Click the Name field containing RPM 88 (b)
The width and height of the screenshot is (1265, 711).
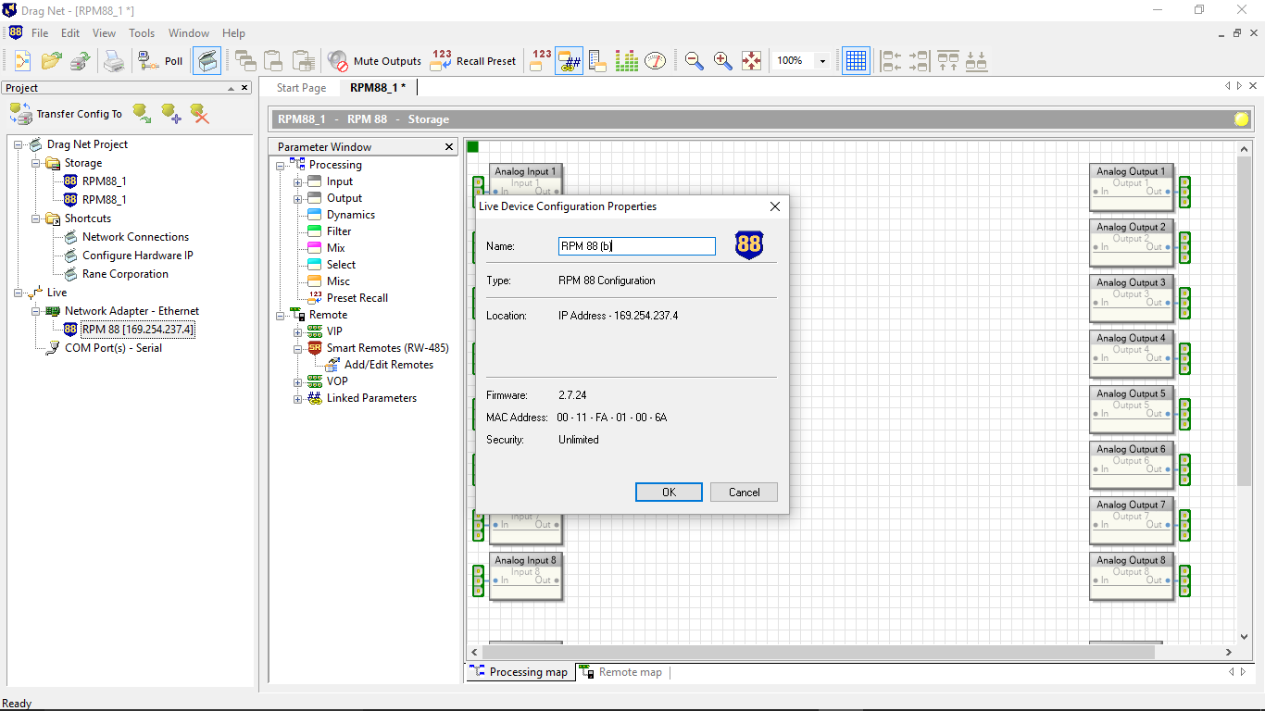coord(636,246)
